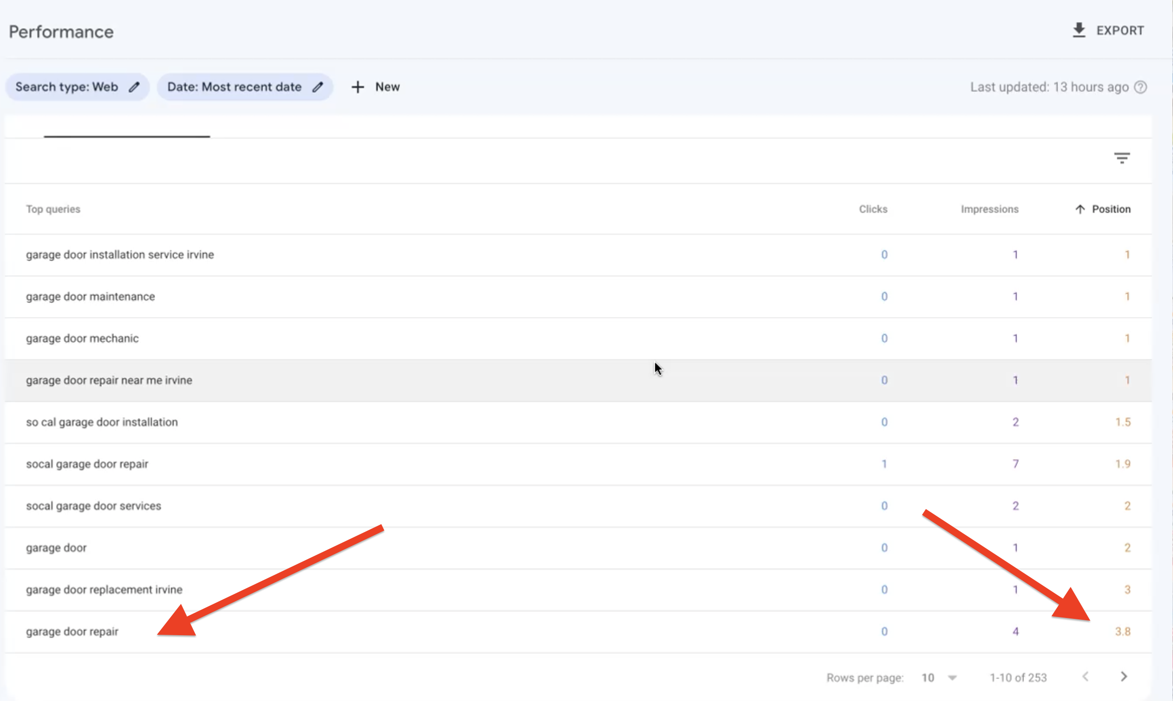Open the table filter rows icon
This screenshot has width=1173, height=701.
click(x=1122, y=158)
